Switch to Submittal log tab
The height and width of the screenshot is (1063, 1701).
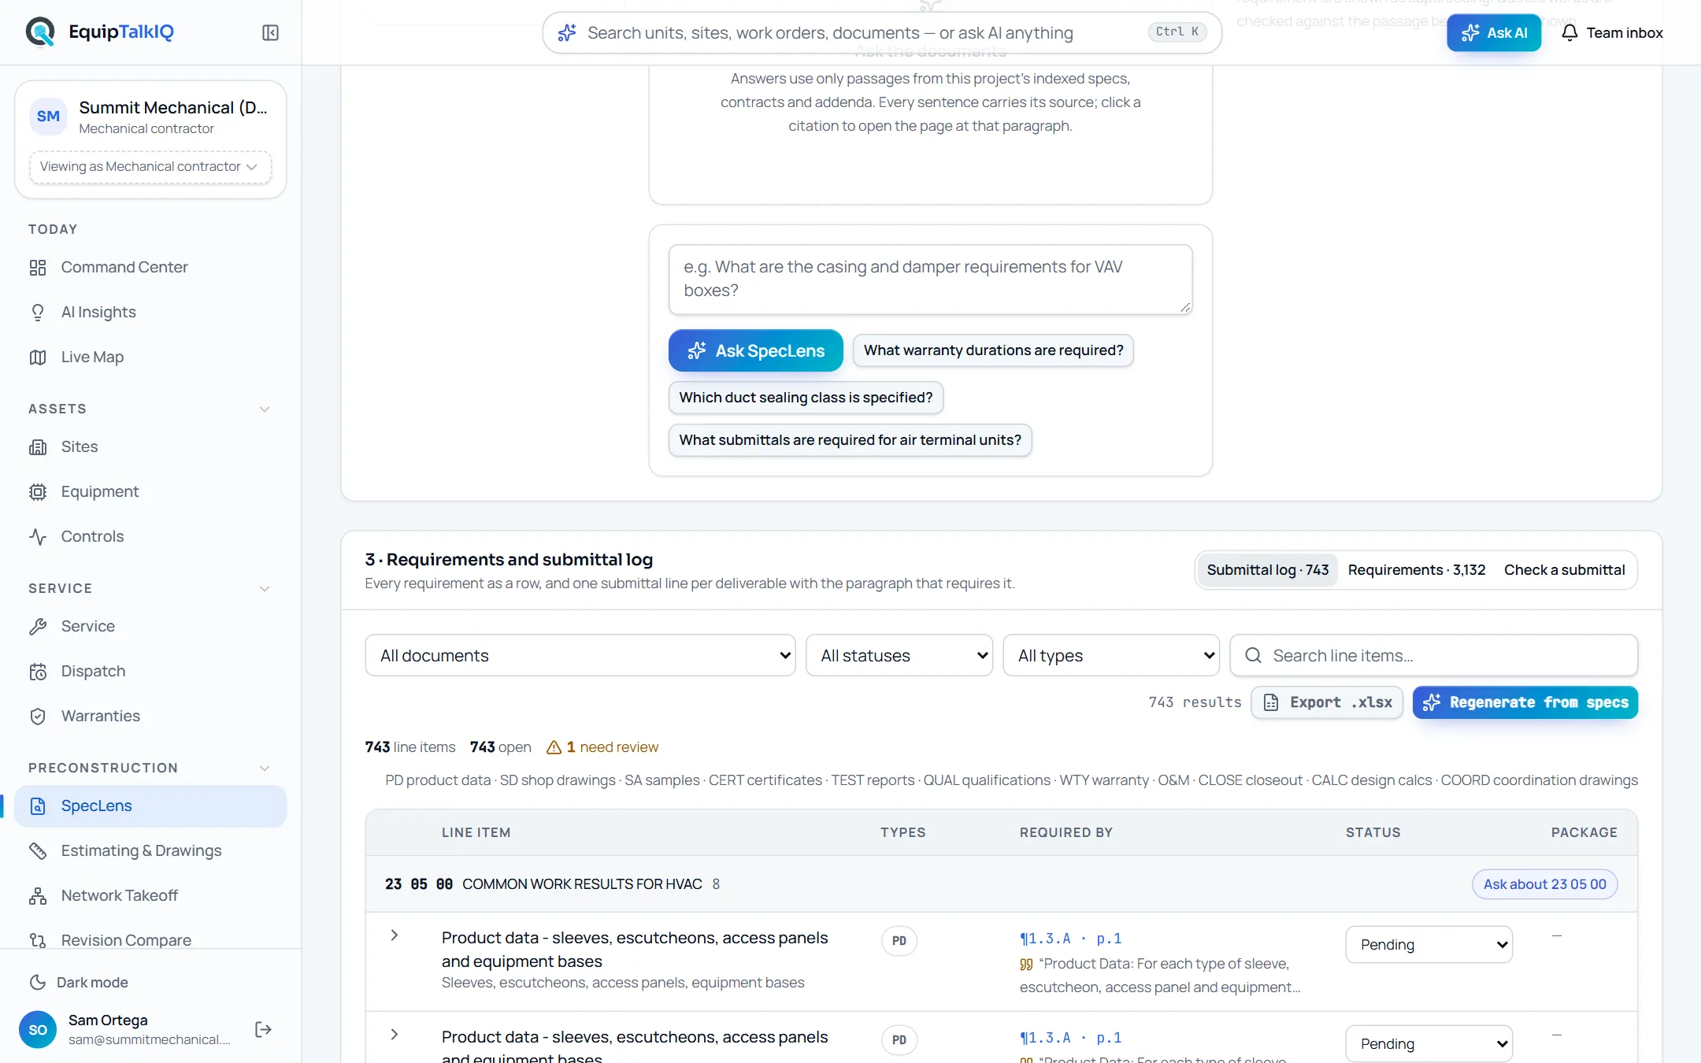pyautogui.click(x=1267, y=569)
